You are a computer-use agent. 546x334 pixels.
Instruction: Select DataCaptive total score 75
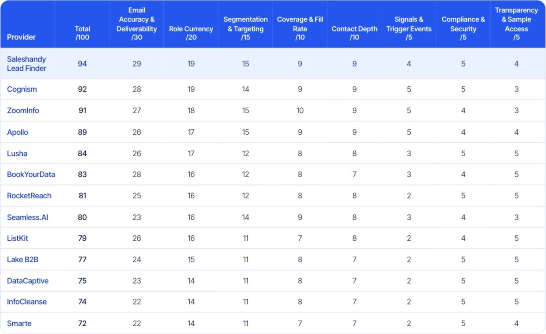[82, 281]
